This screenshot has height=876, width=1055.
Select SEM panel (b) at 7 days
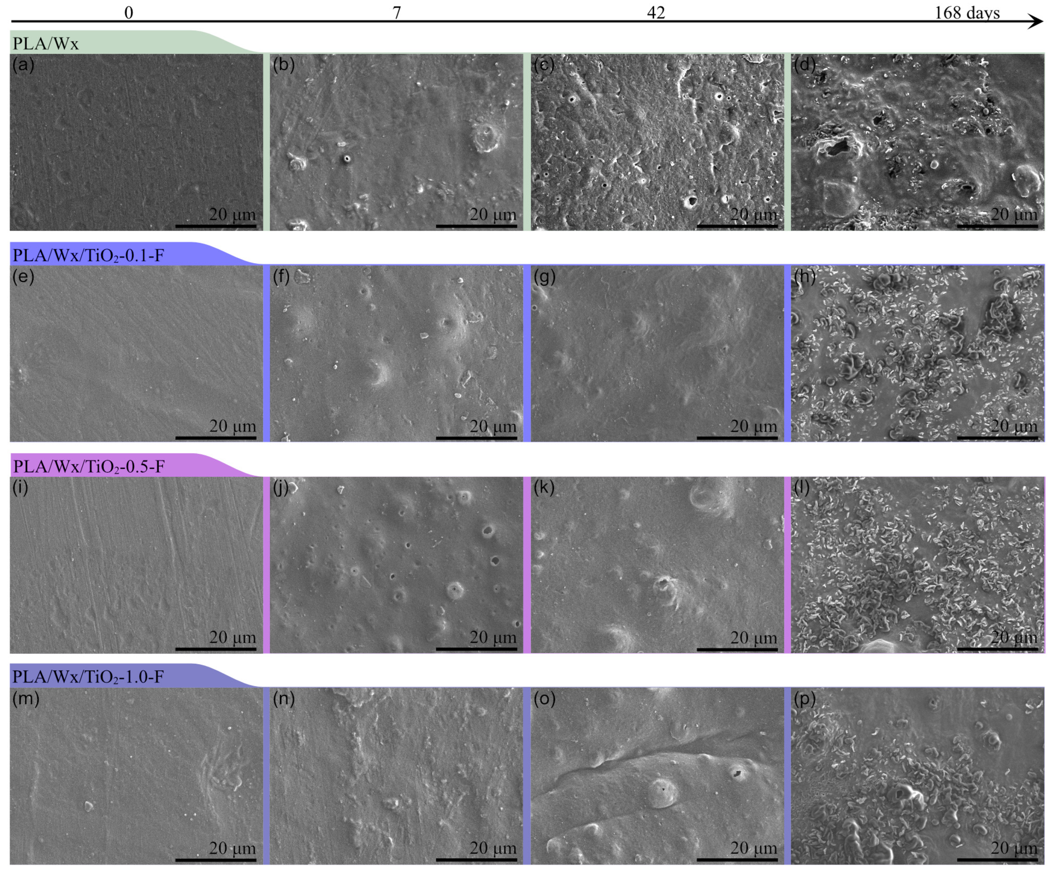(x=396, y=142)
